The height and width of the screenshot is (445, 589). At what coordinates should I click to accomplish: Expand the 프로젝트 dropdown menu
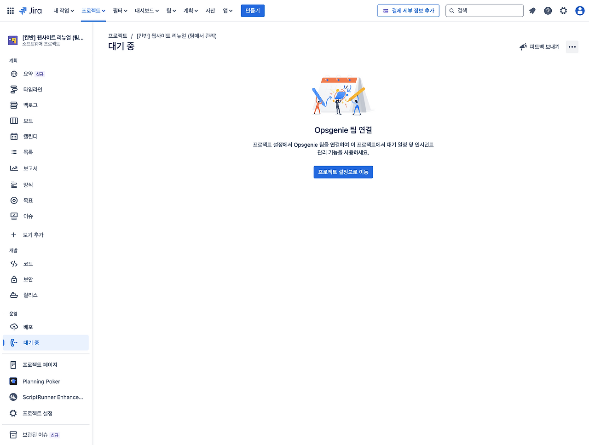[93, 11]
